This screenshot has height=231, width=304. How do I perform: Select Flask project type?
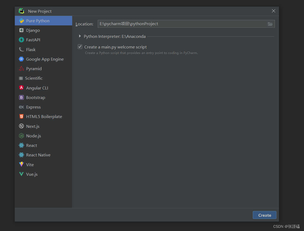[43, 49]
